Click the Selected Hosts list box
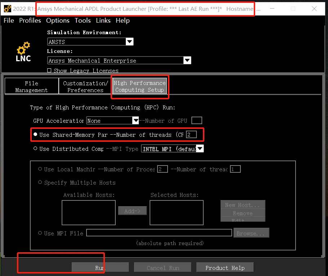The image size is (328, 276). click(177, 213)
